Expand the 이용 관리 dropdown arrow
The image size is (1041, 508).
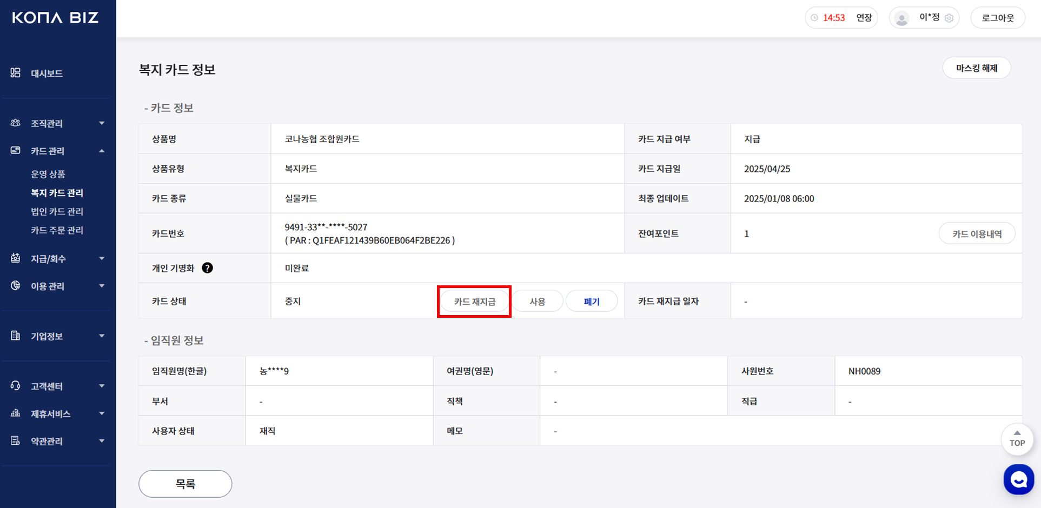point(102,286)
